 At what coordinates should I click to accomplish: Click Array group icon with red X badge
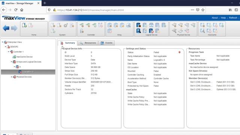(109, 31)
